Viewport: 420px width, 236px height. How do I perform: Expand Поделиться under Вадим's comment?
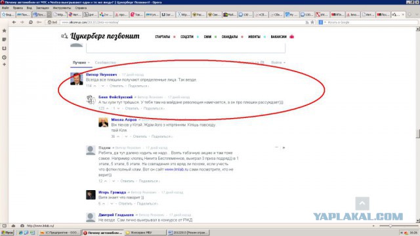pyautogui.click(x=149, y=181)
